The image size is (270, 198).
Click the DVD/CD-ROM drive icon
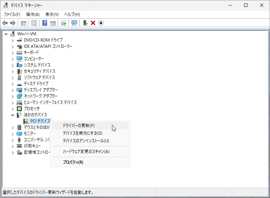point(19,40)
